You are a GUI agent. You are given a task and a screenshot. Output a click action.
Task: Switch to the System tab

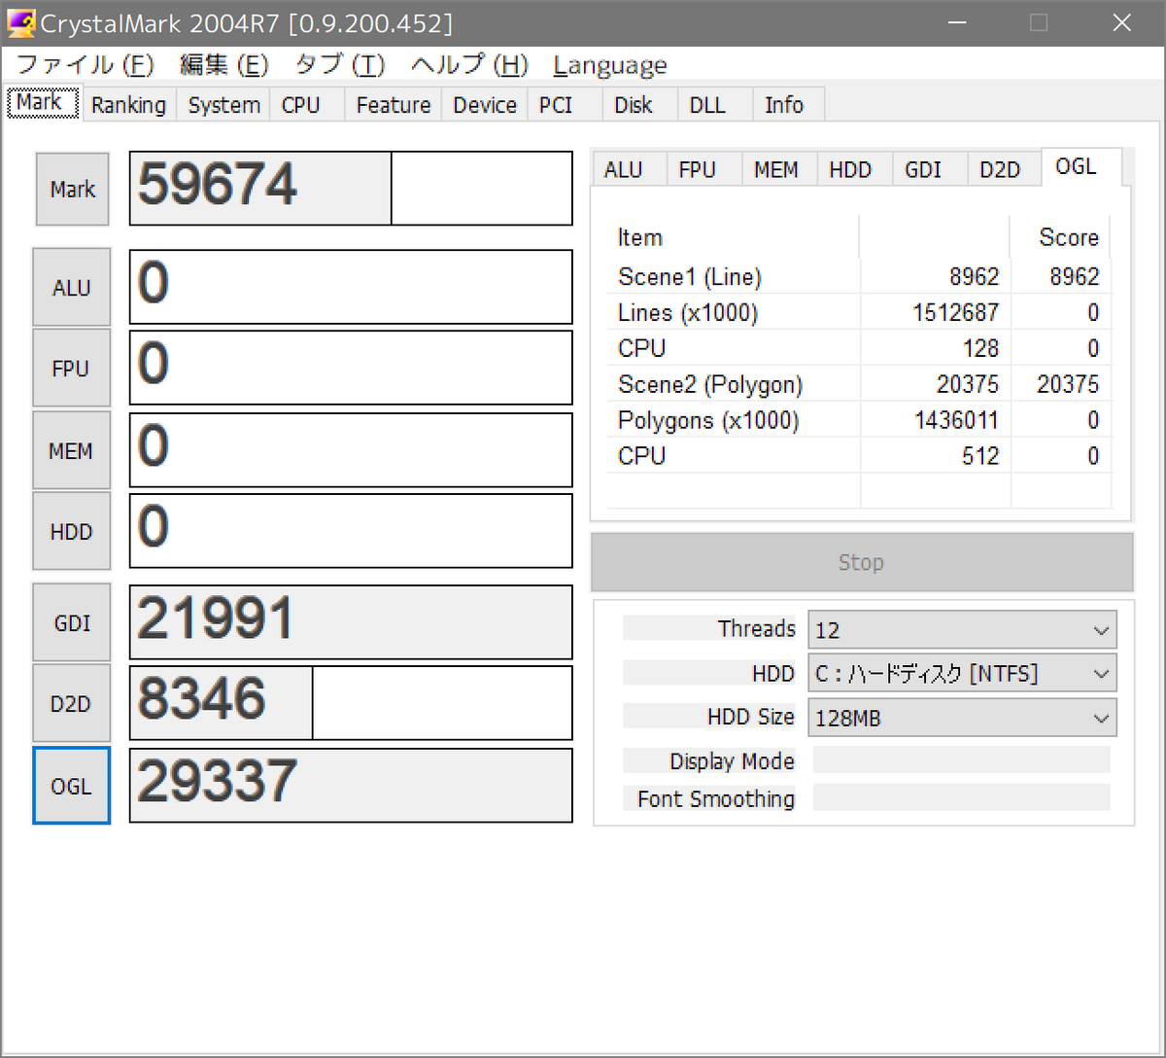click(x=223, y=105)
